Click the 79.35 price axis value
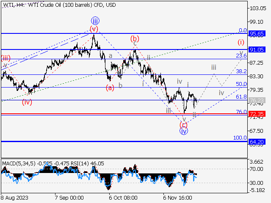This screenshot has width=271, height=203. point(257,90)
